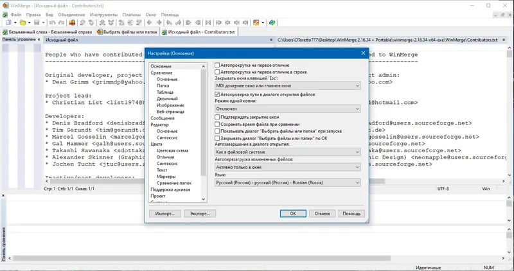Click the UTF-8 encoding status bar entry
514x271 pixels.
coord(443,189)
